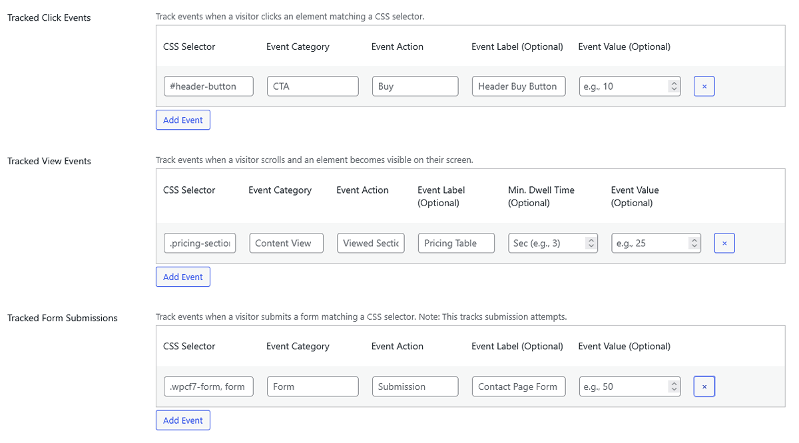Add Event under Tracked Click Events

pyautogui.click(x=182, y=120)
